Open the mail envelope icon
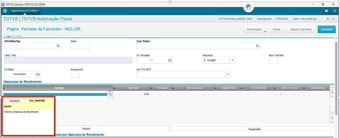340x138 pixels. [326, 11]
